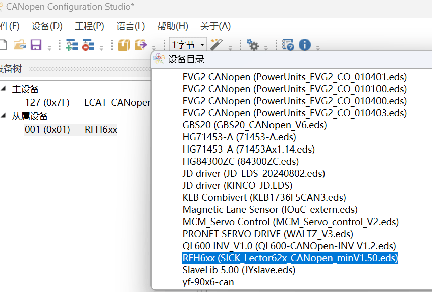432x292 pixels.
Task: Open toolbar overflow arrow after info icon
Action: point(318,48)
